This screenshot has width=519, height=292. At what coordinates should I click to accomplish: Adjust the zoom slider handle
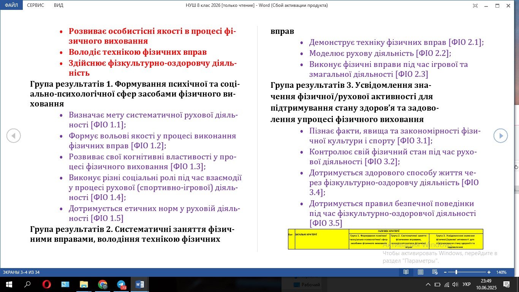click(x=456, y=272)
